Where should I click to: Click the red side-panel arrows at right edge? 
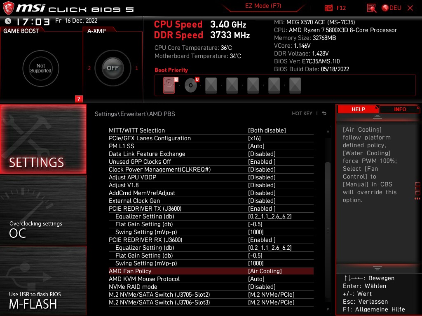[x=417, y=199]
